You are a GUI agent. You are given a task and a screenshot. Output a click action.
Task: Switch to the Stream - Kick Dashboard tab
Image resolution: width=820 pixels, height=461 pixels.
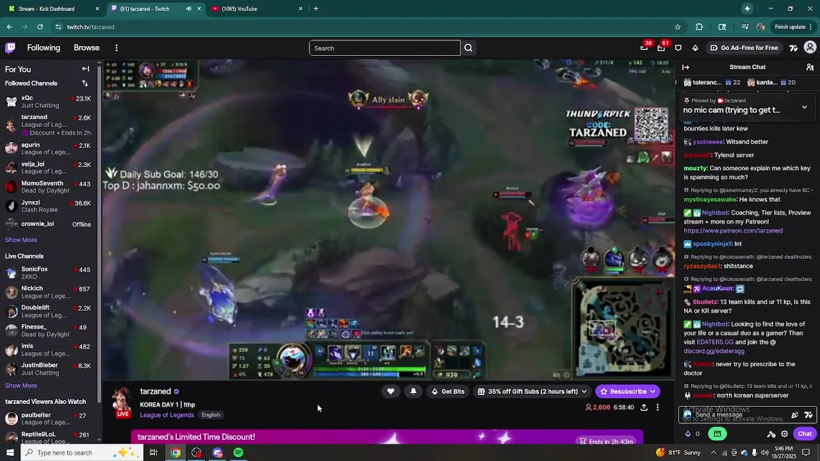[x=53, y=9]
